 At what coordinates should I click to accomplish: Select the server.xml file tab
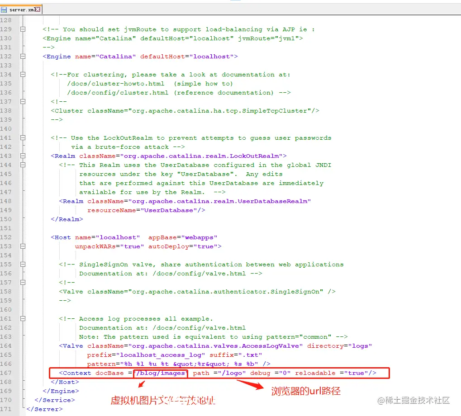(x=21, y=9)
